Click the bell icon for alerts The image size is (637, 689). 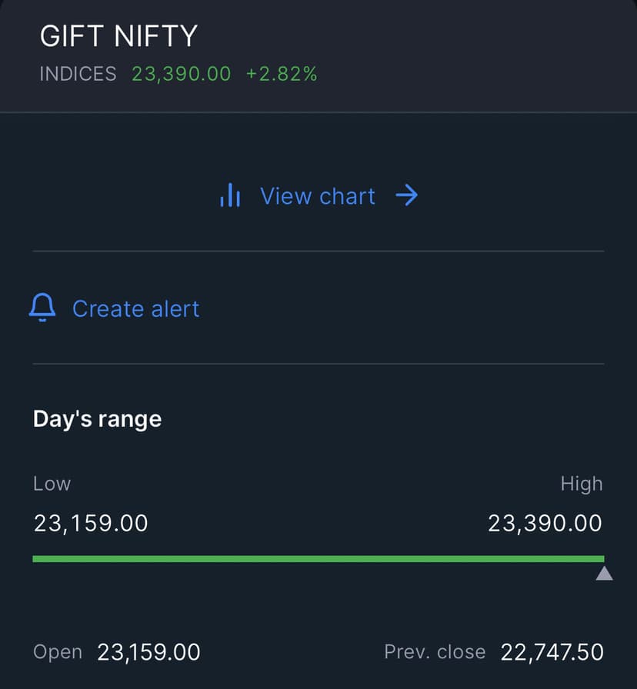(42, 308)
